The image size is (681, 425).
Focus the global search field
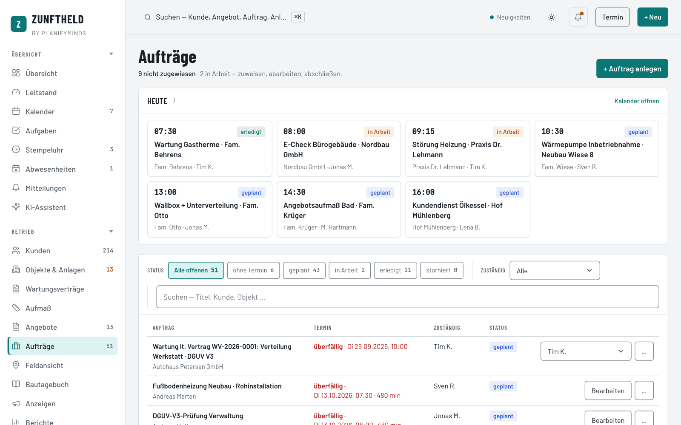pos(225,17)
